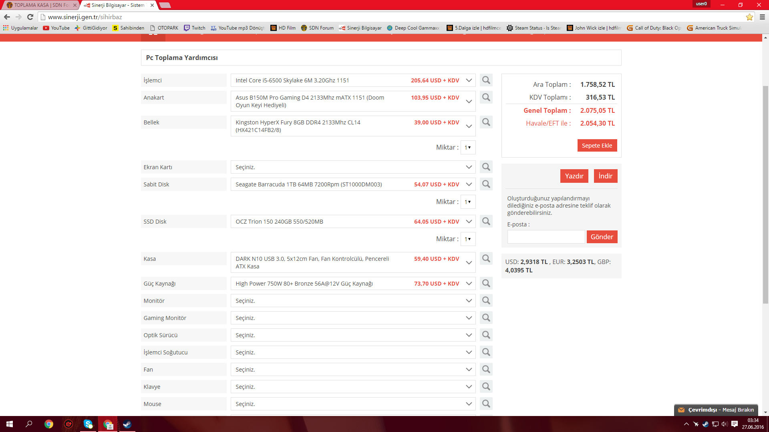Click magnifier next to Güç Kaynağı
This screenshot has height=432, width=769.
click(x=486, y=283)
